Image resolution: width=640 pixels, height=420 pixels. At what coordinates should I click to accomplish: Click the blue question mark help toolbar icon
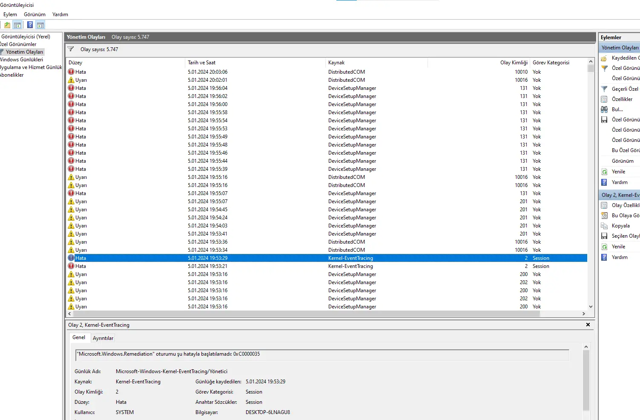pyautogui.click(x=30, y=25)
